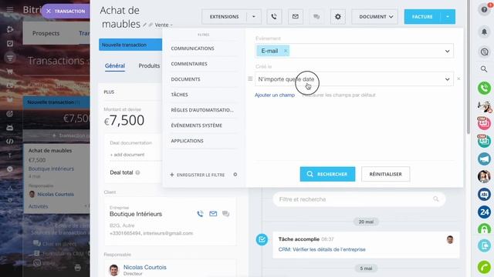The height and width of the screenshot is (277, 494).
Task: Click the search magnifier in right sidebar
Action: click(x=484, y=68)
